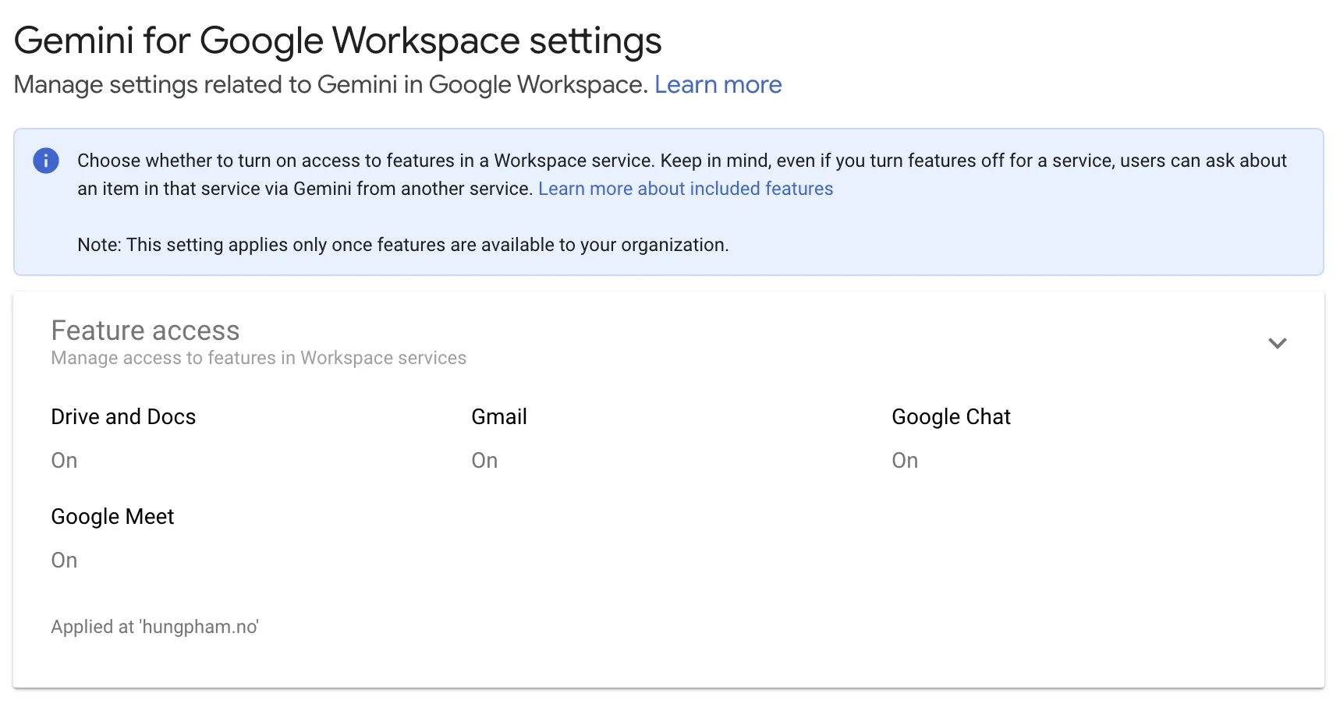Click the Google Chat label

click(951, 416)
